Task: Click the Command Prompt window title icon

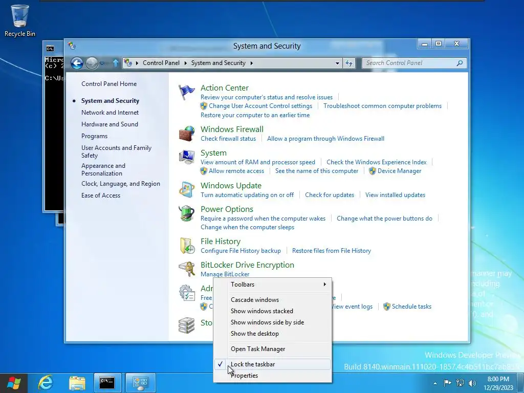Action: [50, 49]
